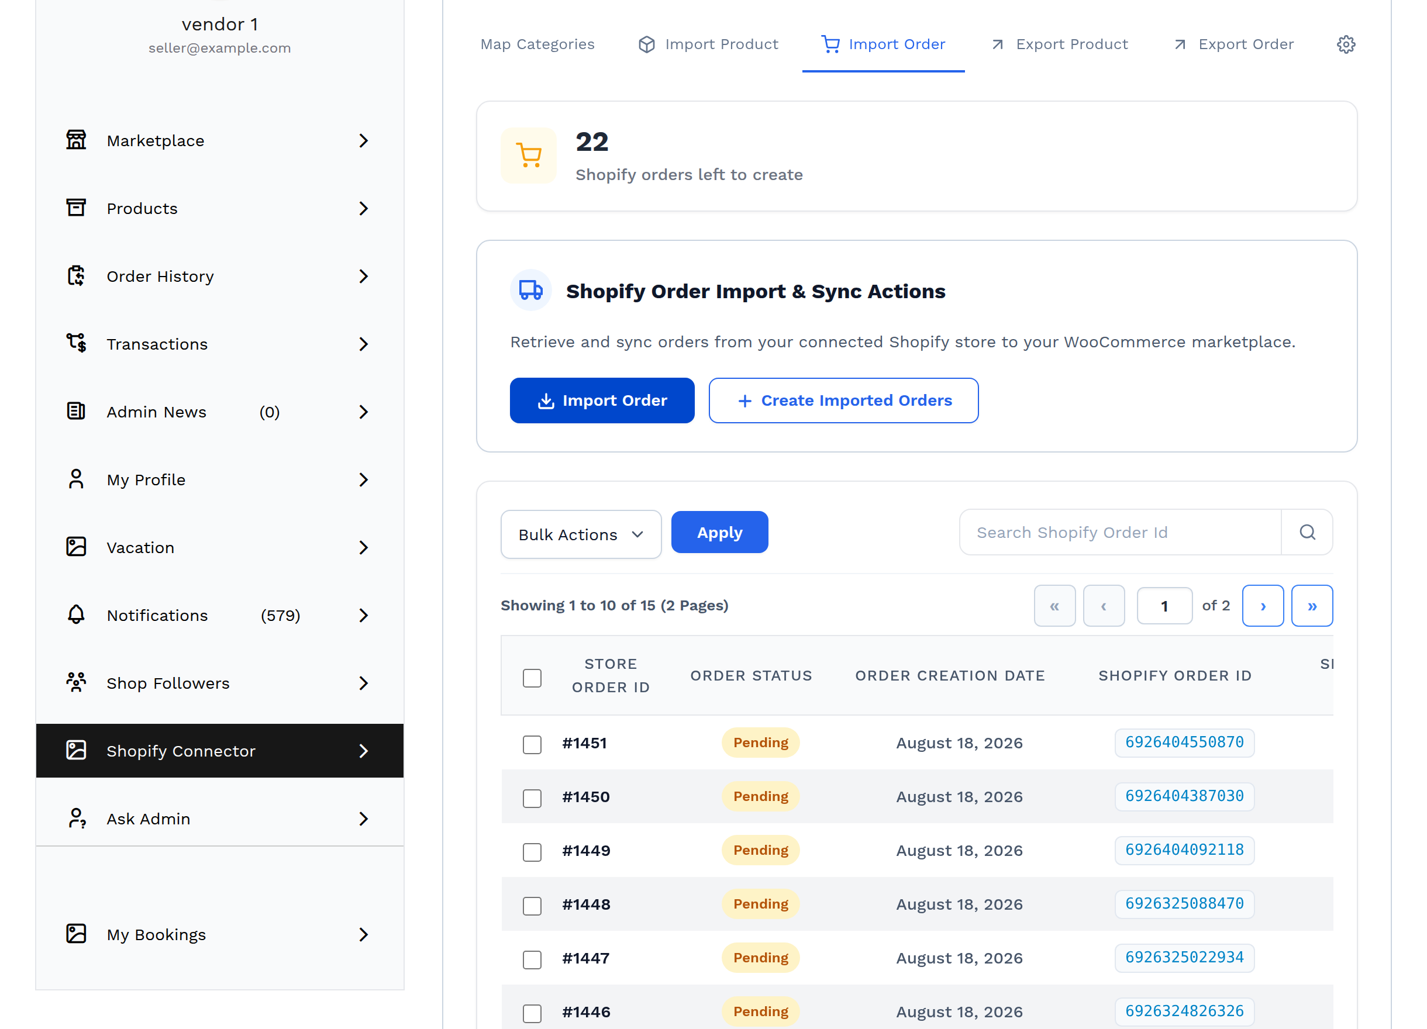Viewport: 1427px width, 1029px height.
Task: Click the Pending badge for order #1447
Action: pyautogui.click(x=761, y=957)
